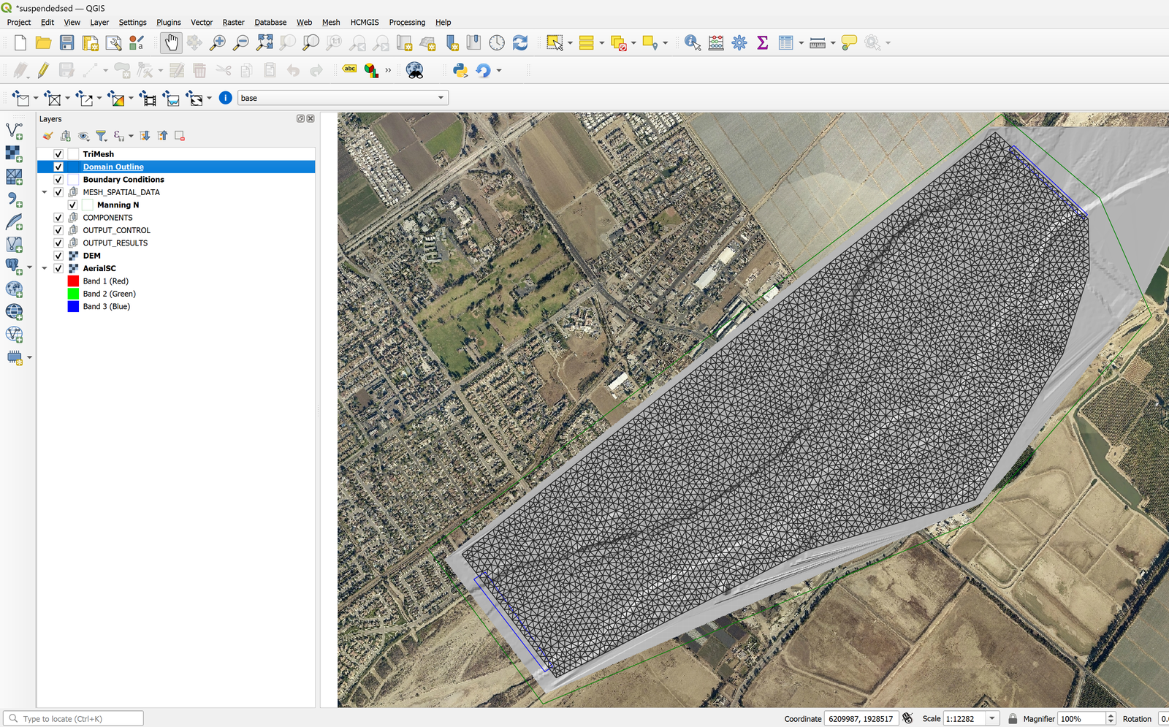Click the Refresh map icon

[x=520, y=43]
